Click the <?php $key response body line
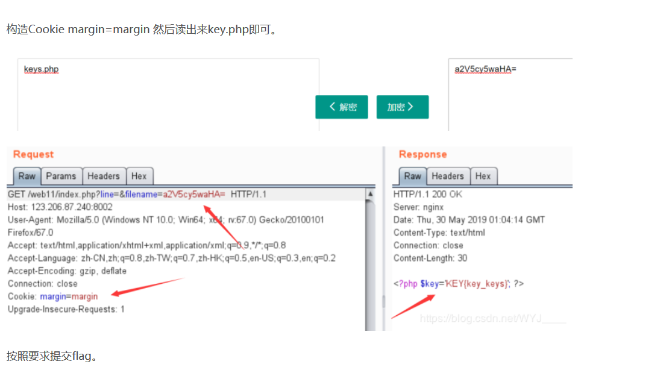This screenshot has height=367, width=672. (459, 284)
